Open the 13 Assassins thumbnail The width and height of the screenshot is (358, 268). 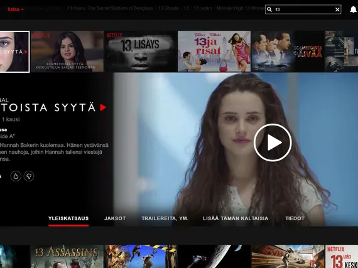(x=67, y=256)
